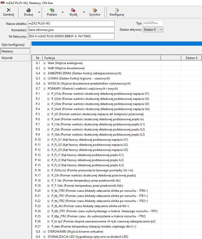Expand P.13 P_Fi_I1 phase angle

(x=48, y=155)
